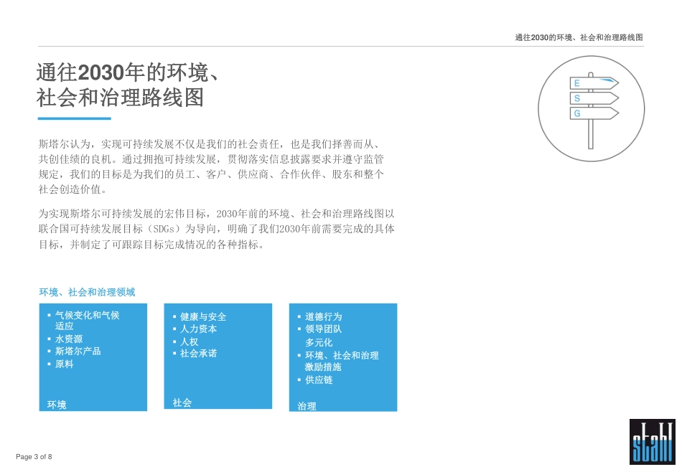Click the line 目标，并制定了可跟踪目标完成情况的各种指标。
The height and width of the screenshot is (472, 682).
tap(151, 245)
